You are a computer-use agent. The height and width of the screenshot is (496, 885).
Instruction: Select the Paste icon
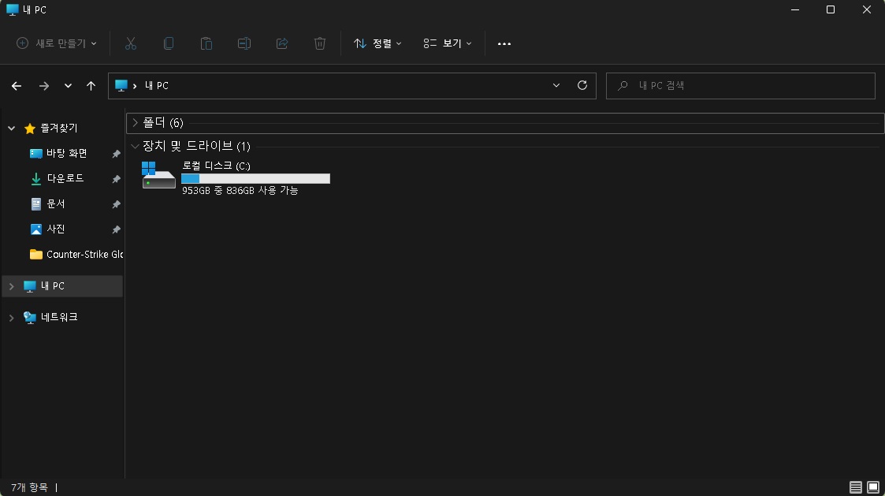click(x=206, y=43)
